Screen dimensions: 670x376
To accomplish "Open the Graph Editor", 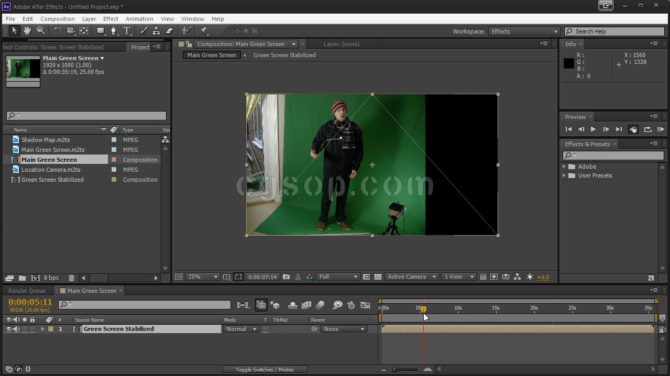I will pyautogui.click(x=366, y=305).
